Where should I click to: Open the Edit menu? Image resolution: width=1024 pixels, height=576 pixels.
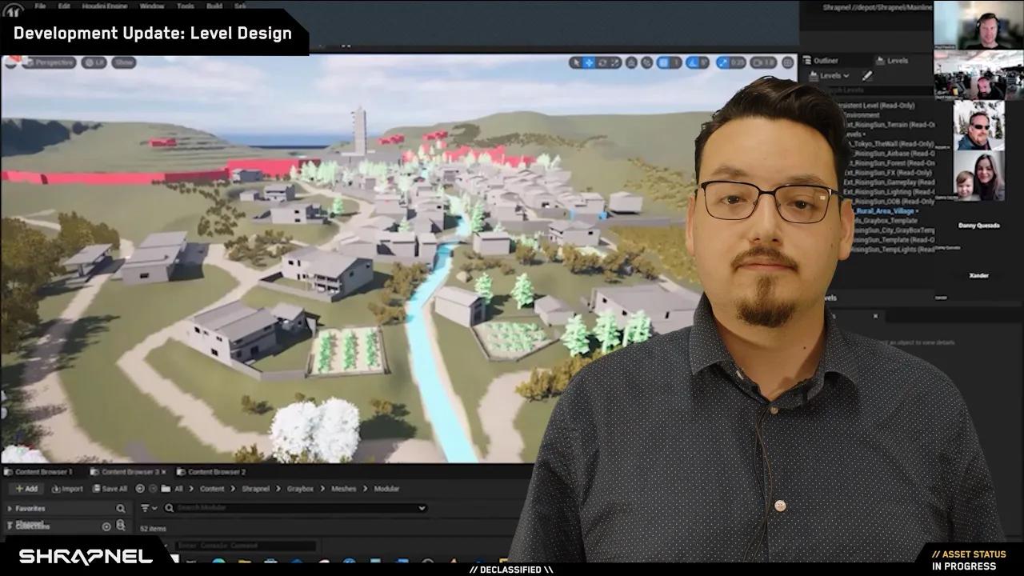pyautogui.click(x=64, y=6)
